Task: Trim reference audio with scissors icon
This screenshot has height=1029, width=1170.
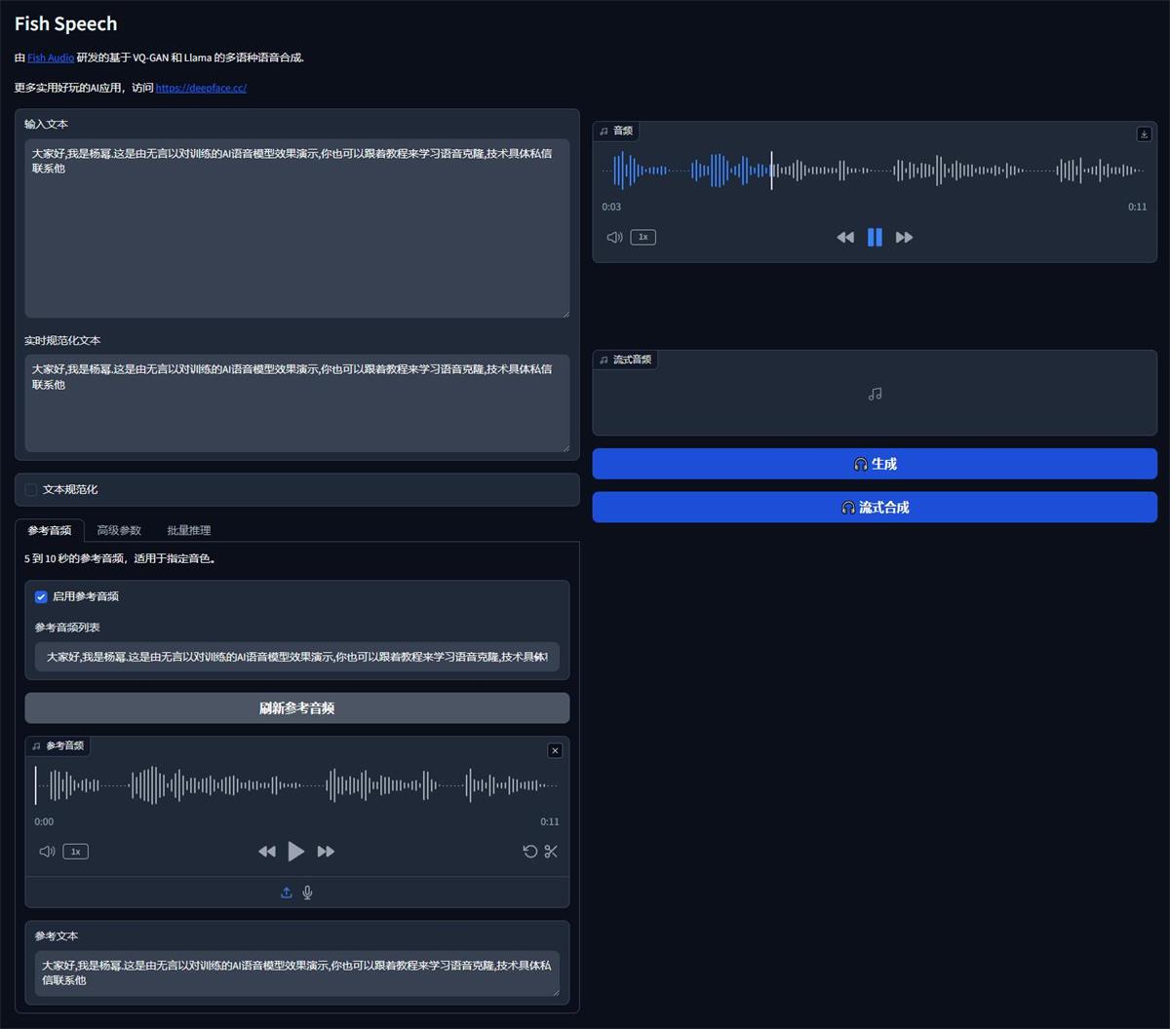Action: (551, 852)
